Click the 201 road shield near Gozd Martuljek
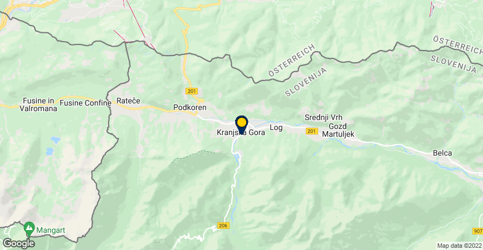Viewport: 483px width, 250px height. click(x=312, y=131)
